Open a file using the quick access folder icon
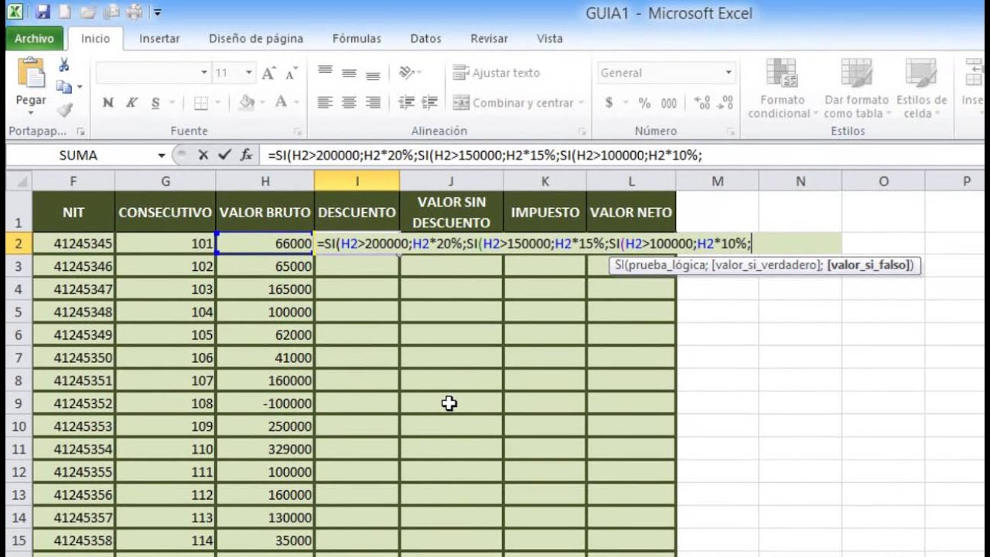Viewport: 990px width, 557px height. click(x=87, y=12)
